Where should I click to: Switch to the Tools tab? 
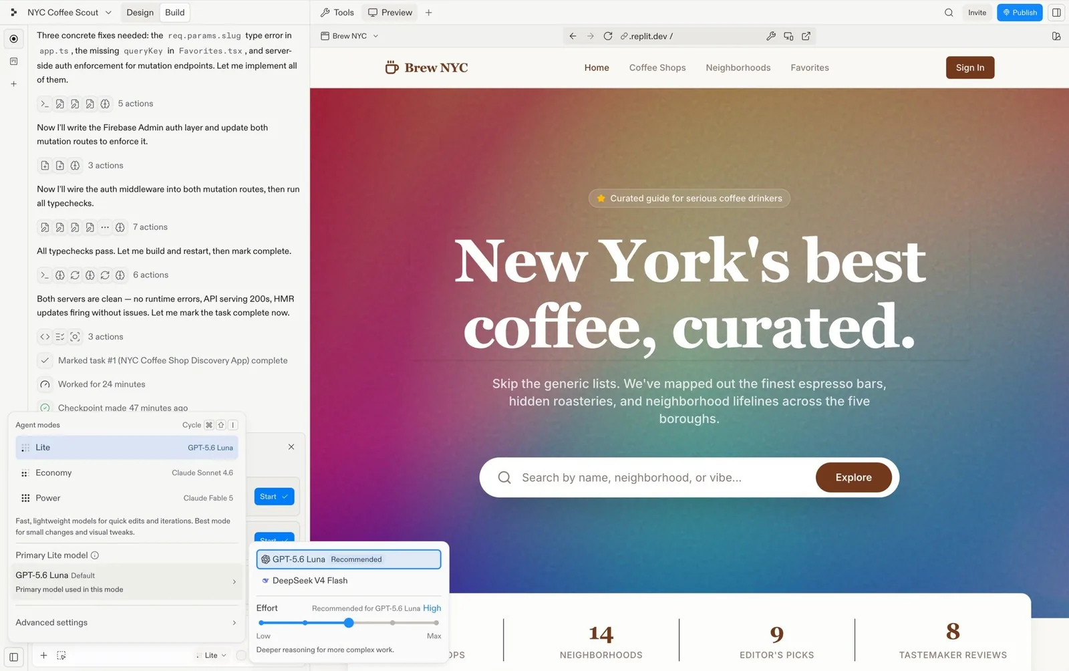tap(337, 12)
